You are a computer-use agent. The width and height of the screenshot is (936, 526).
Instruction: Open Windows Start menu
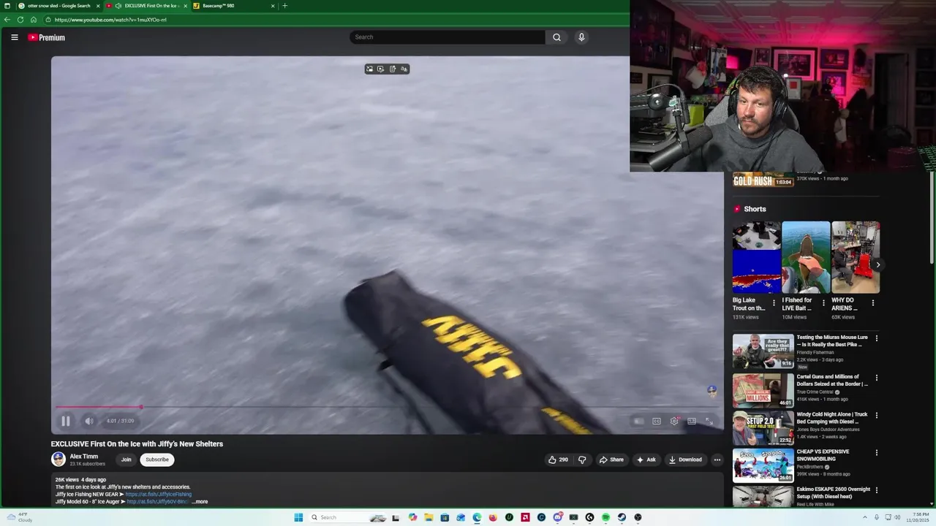tap(298, 517)
